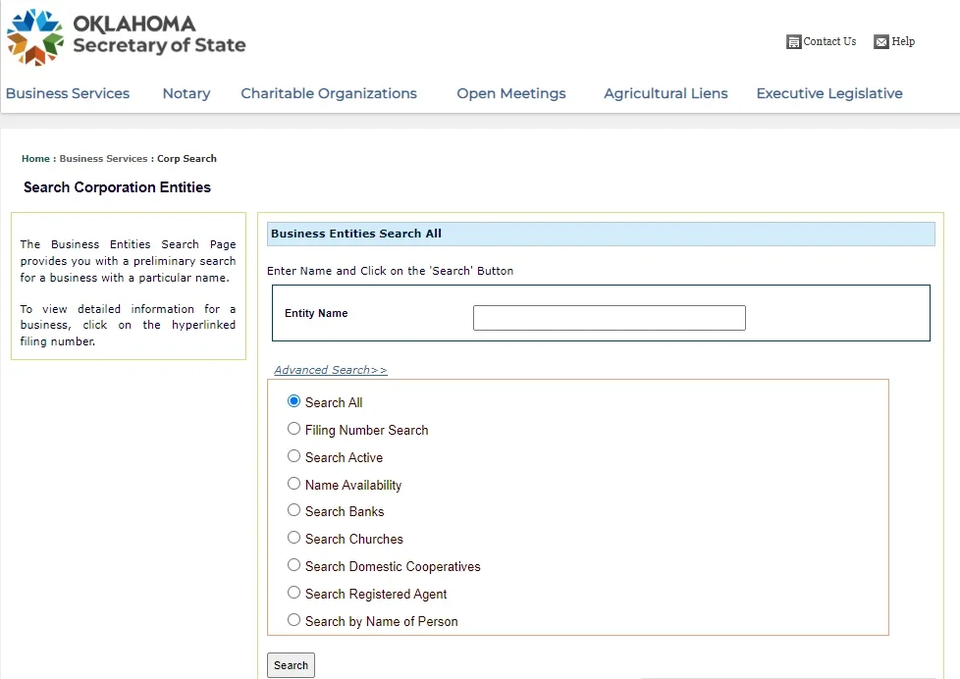Open the Agricultural Liens menu
This screenshot has height=679, width=960.
[x=666, y=93]
